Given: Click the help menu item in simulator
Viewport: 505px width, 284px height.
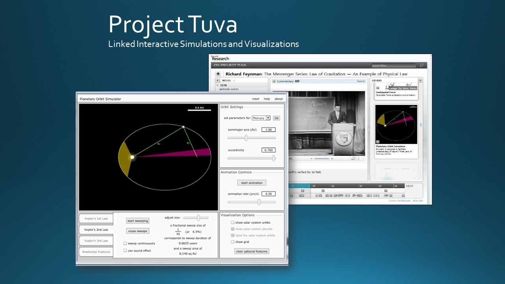Looking at the screenshot, I should [267, 99].
